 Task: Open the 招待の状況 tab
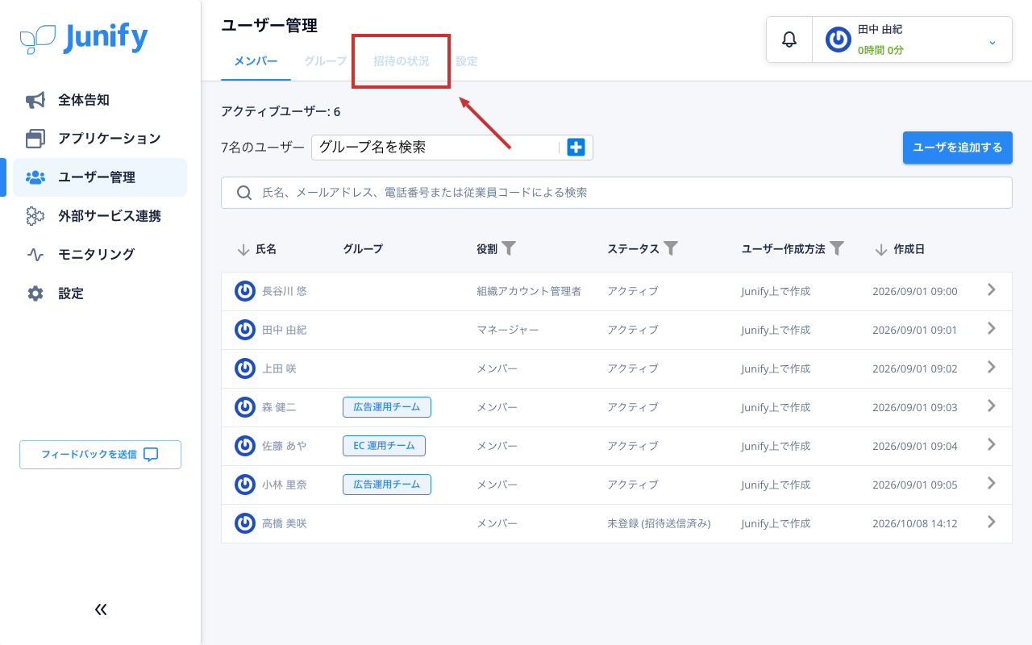click(401, 61)
